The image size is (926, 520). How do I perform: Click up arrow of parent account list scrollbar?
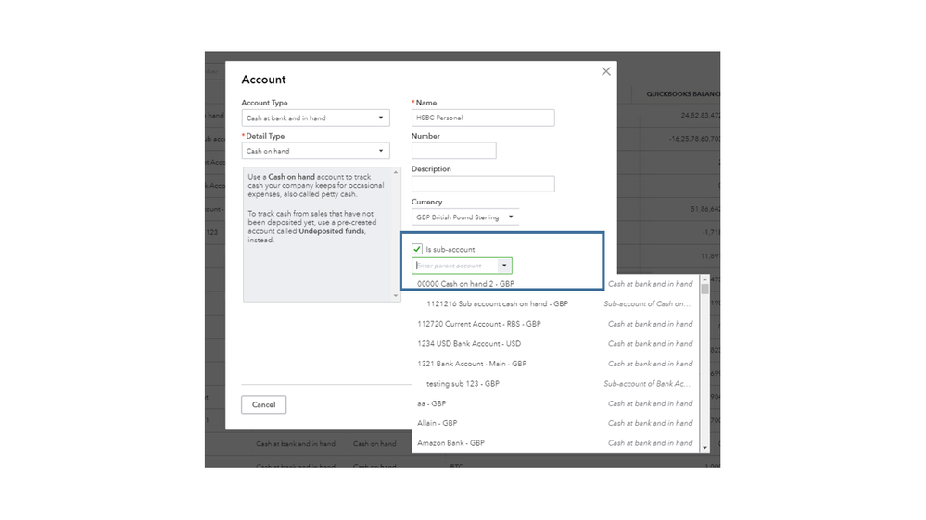tap(704, 279)
